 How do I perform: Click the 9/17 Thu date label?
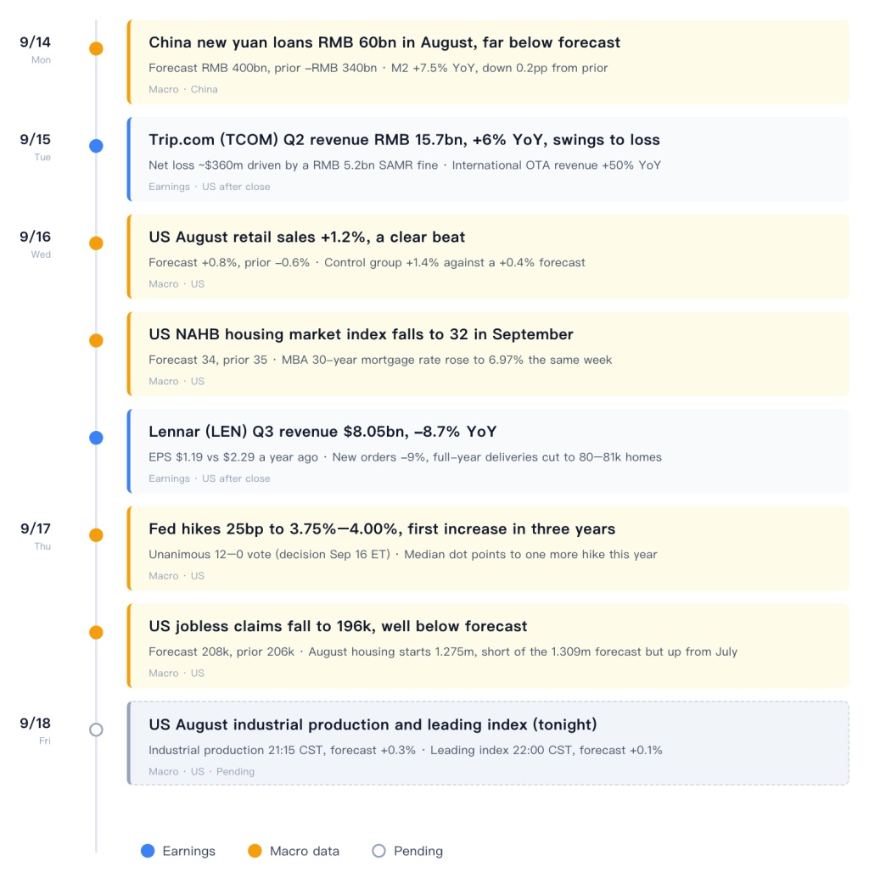(36, 536)
